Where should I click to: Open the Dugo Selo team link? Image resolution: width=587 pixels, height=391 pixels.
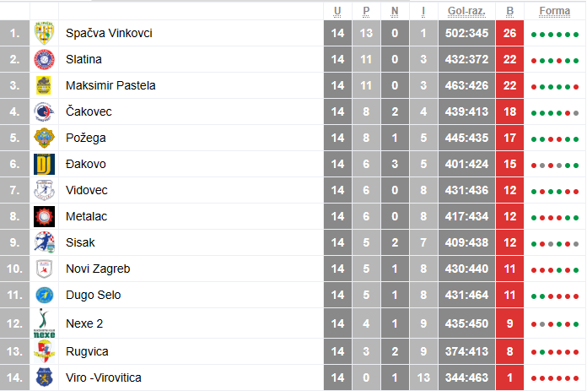pyautogui.click(x=93, y=295)
